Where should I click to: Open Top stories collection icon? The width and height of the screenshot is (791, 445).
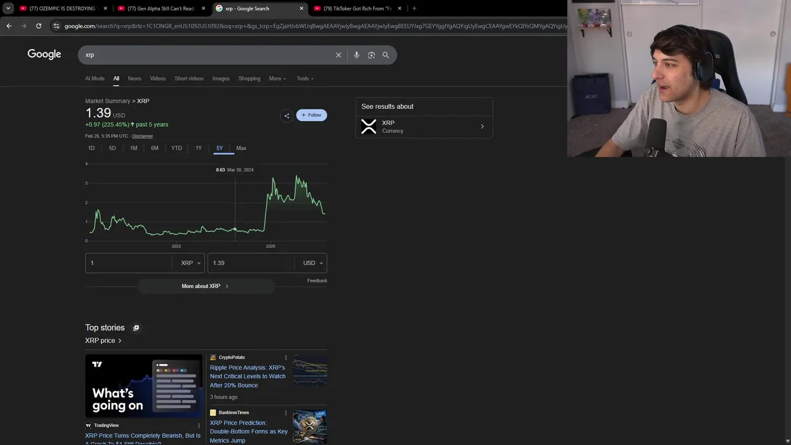point(136,328)
